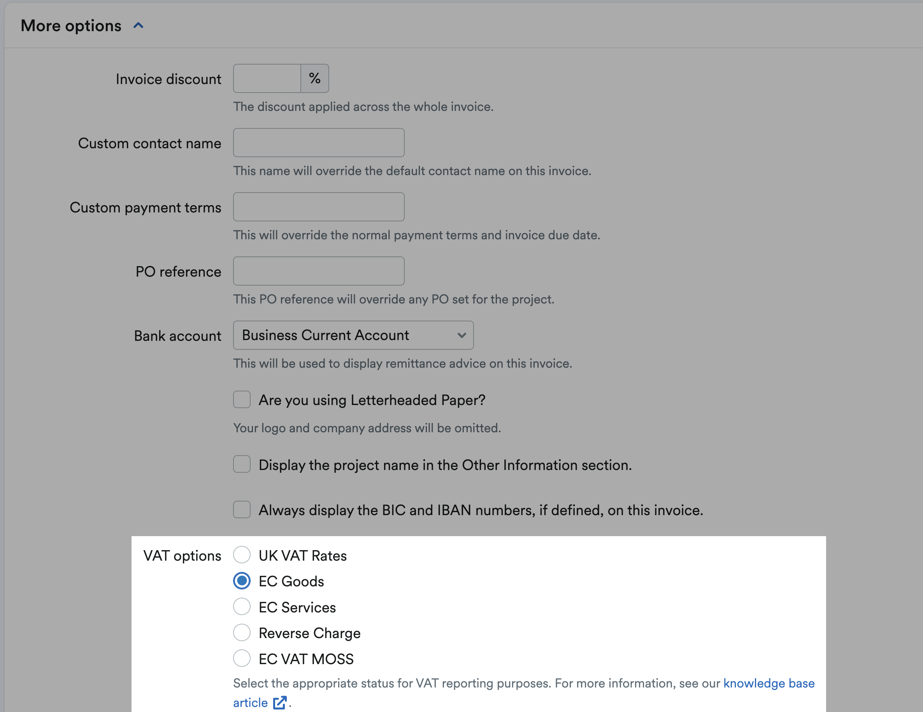The height and width of the screenshot is (712, 923).
Task: Click the 'VAT options' label
Action: pyautogui.click(x=182, y=556)
